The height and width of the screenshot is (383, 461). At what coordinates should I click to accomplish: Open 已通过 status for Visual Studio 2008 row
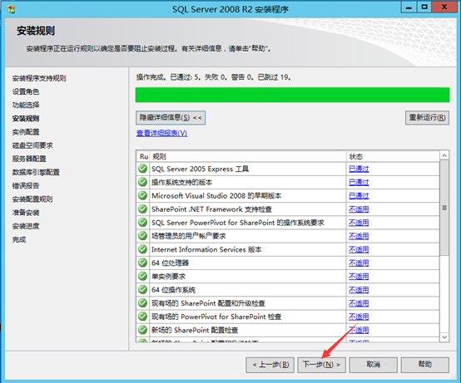point(359,196)
